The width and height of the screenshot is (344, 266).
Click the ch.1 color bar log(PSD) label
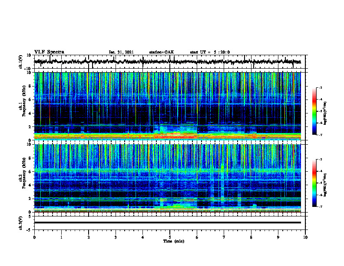tap(325, 113)
